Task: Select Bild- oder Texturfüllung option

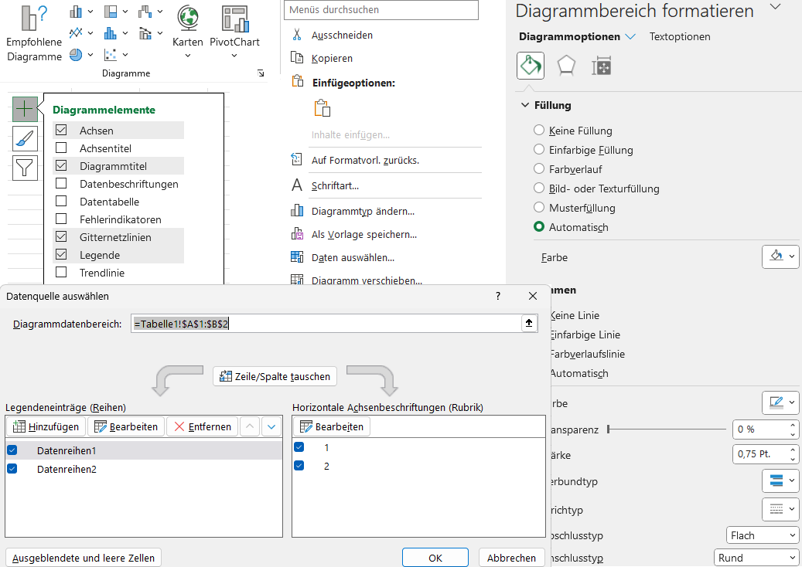Action: pos(538,188)
